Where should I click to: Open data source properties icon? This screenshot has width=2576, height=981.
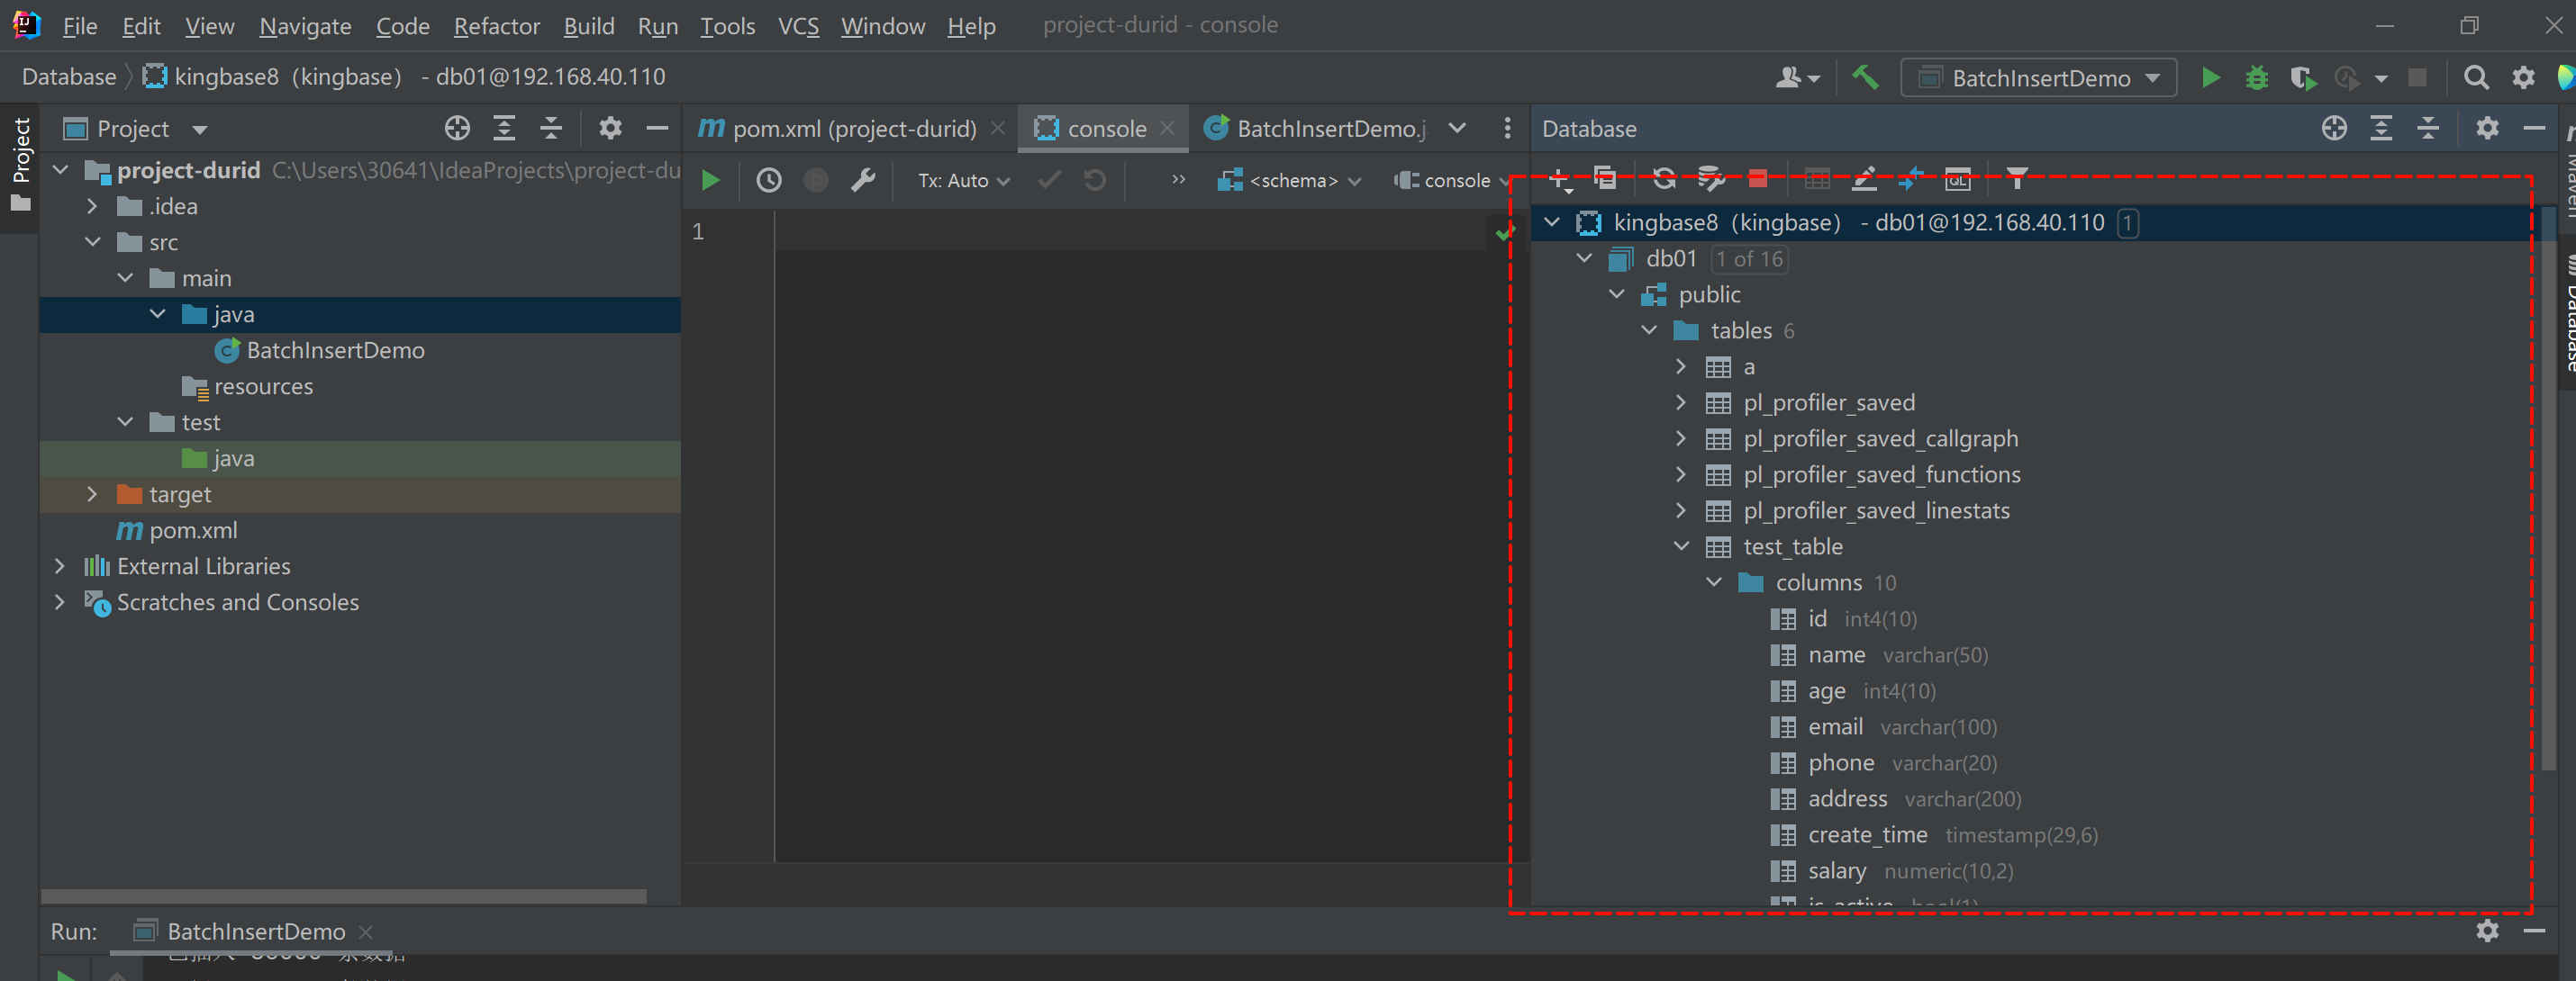1711,179
